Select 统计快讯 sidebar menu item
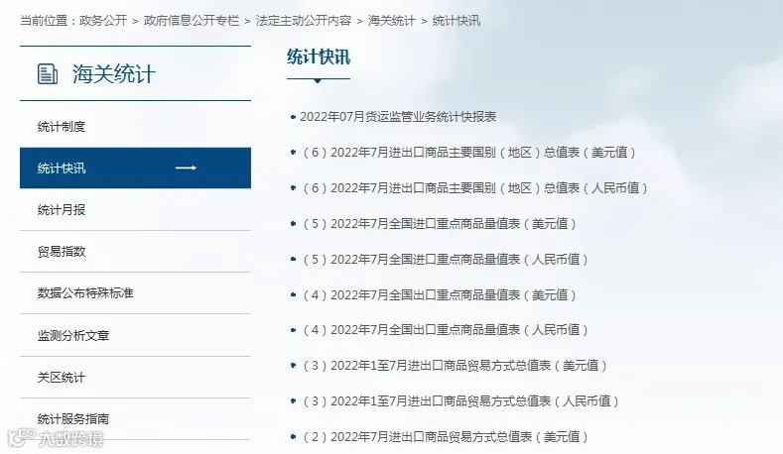The width and height of the screenshot is (783, 454). point(135,169)
